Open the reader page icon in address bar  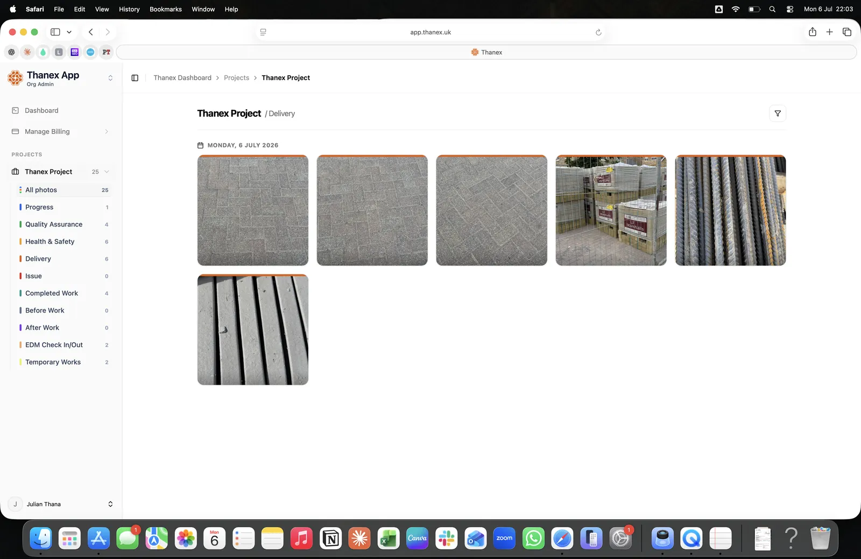[x=263, y=32]
